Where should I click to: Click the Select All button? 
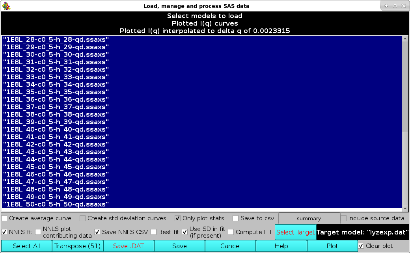point(26,246)
